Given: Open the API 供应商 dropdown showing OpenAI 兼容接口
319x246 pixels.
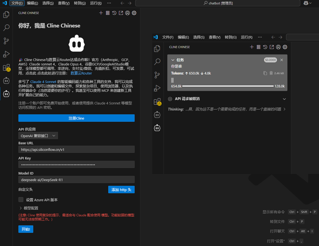Looking at the screenshot, I should tap(38, 136).
